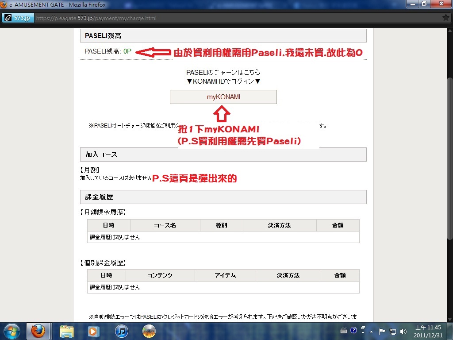
Task: Bookmark this page with the star icon
Action: (445, 18)
